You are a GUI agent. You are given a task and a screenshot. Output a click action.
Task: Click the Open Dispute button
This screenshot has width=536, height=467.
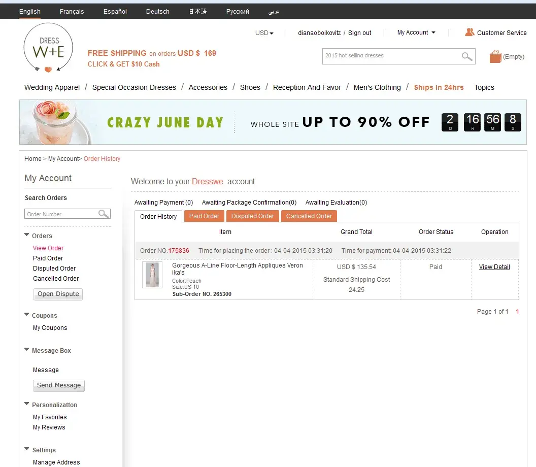(58, 294)
